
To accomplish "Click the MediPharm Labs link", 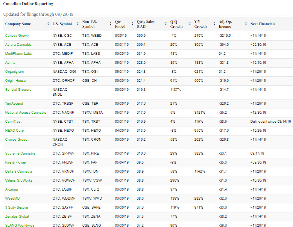I will [x=18, y=54].
